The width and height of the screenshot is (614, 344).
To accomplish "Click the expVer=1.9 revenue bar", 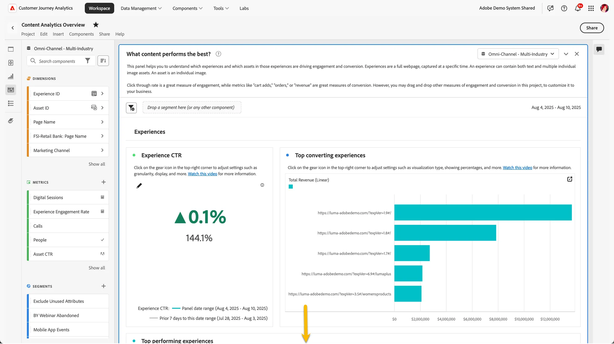I will [483, 212].
